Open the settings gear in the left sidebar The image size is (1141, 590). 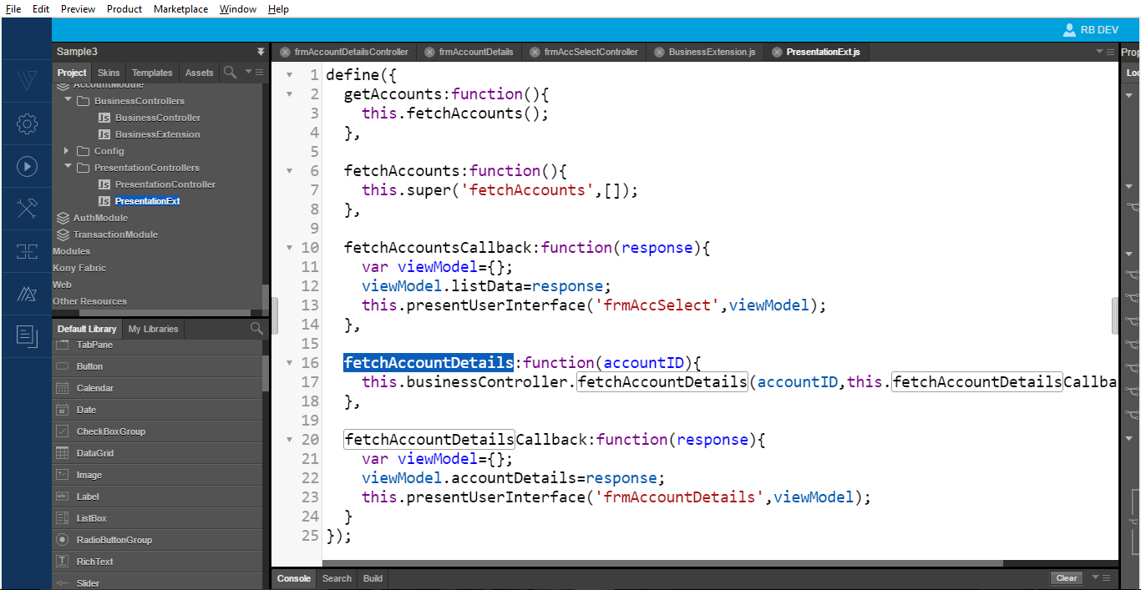(27, 124)
